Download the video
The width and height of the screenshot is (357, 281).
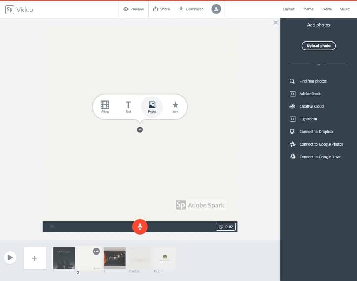click(191, 9)
